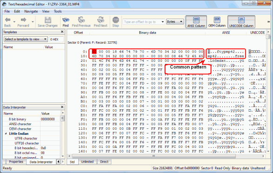Click the UNICODE column header
The width and height of the screenshot is (273, 173).
point(257,33)
